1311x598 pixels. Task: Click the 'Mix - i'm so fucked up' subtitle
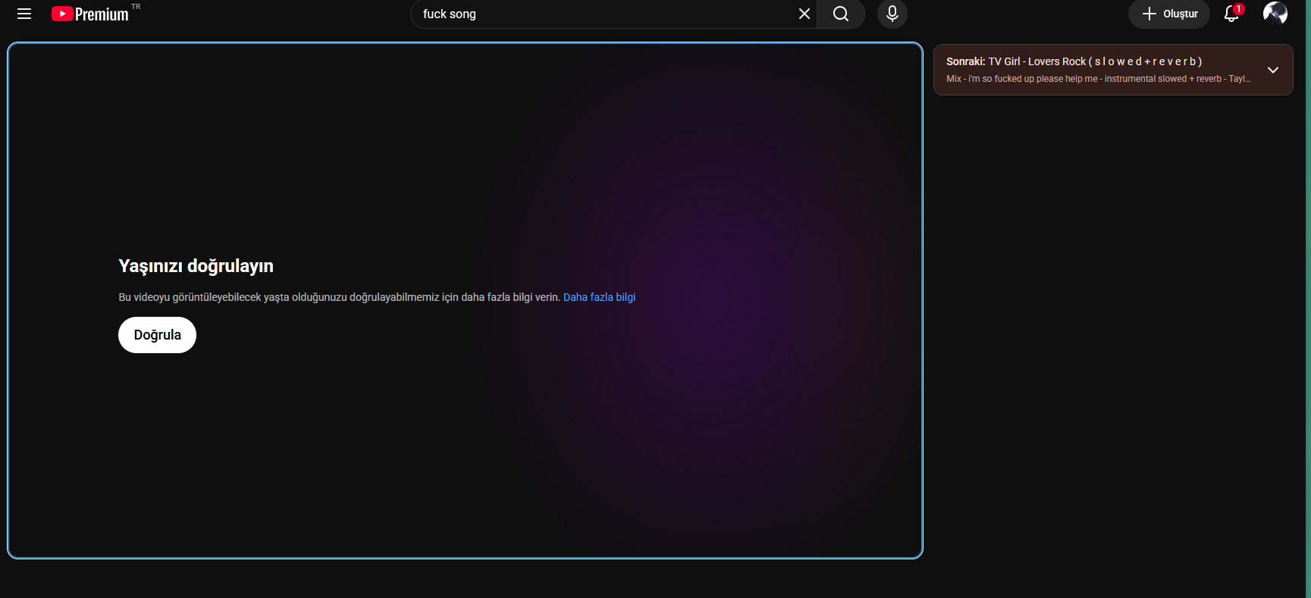[x=1099, y=79]
